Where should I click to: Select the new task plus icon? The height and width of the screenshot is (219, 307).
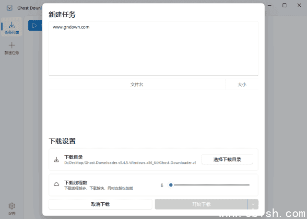tap(12, 46)
